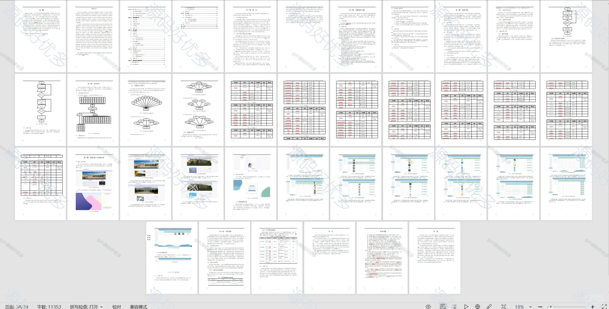Toggle eye protection mode icon
Viewport: 609px width, 309px height.
(428, 306)
